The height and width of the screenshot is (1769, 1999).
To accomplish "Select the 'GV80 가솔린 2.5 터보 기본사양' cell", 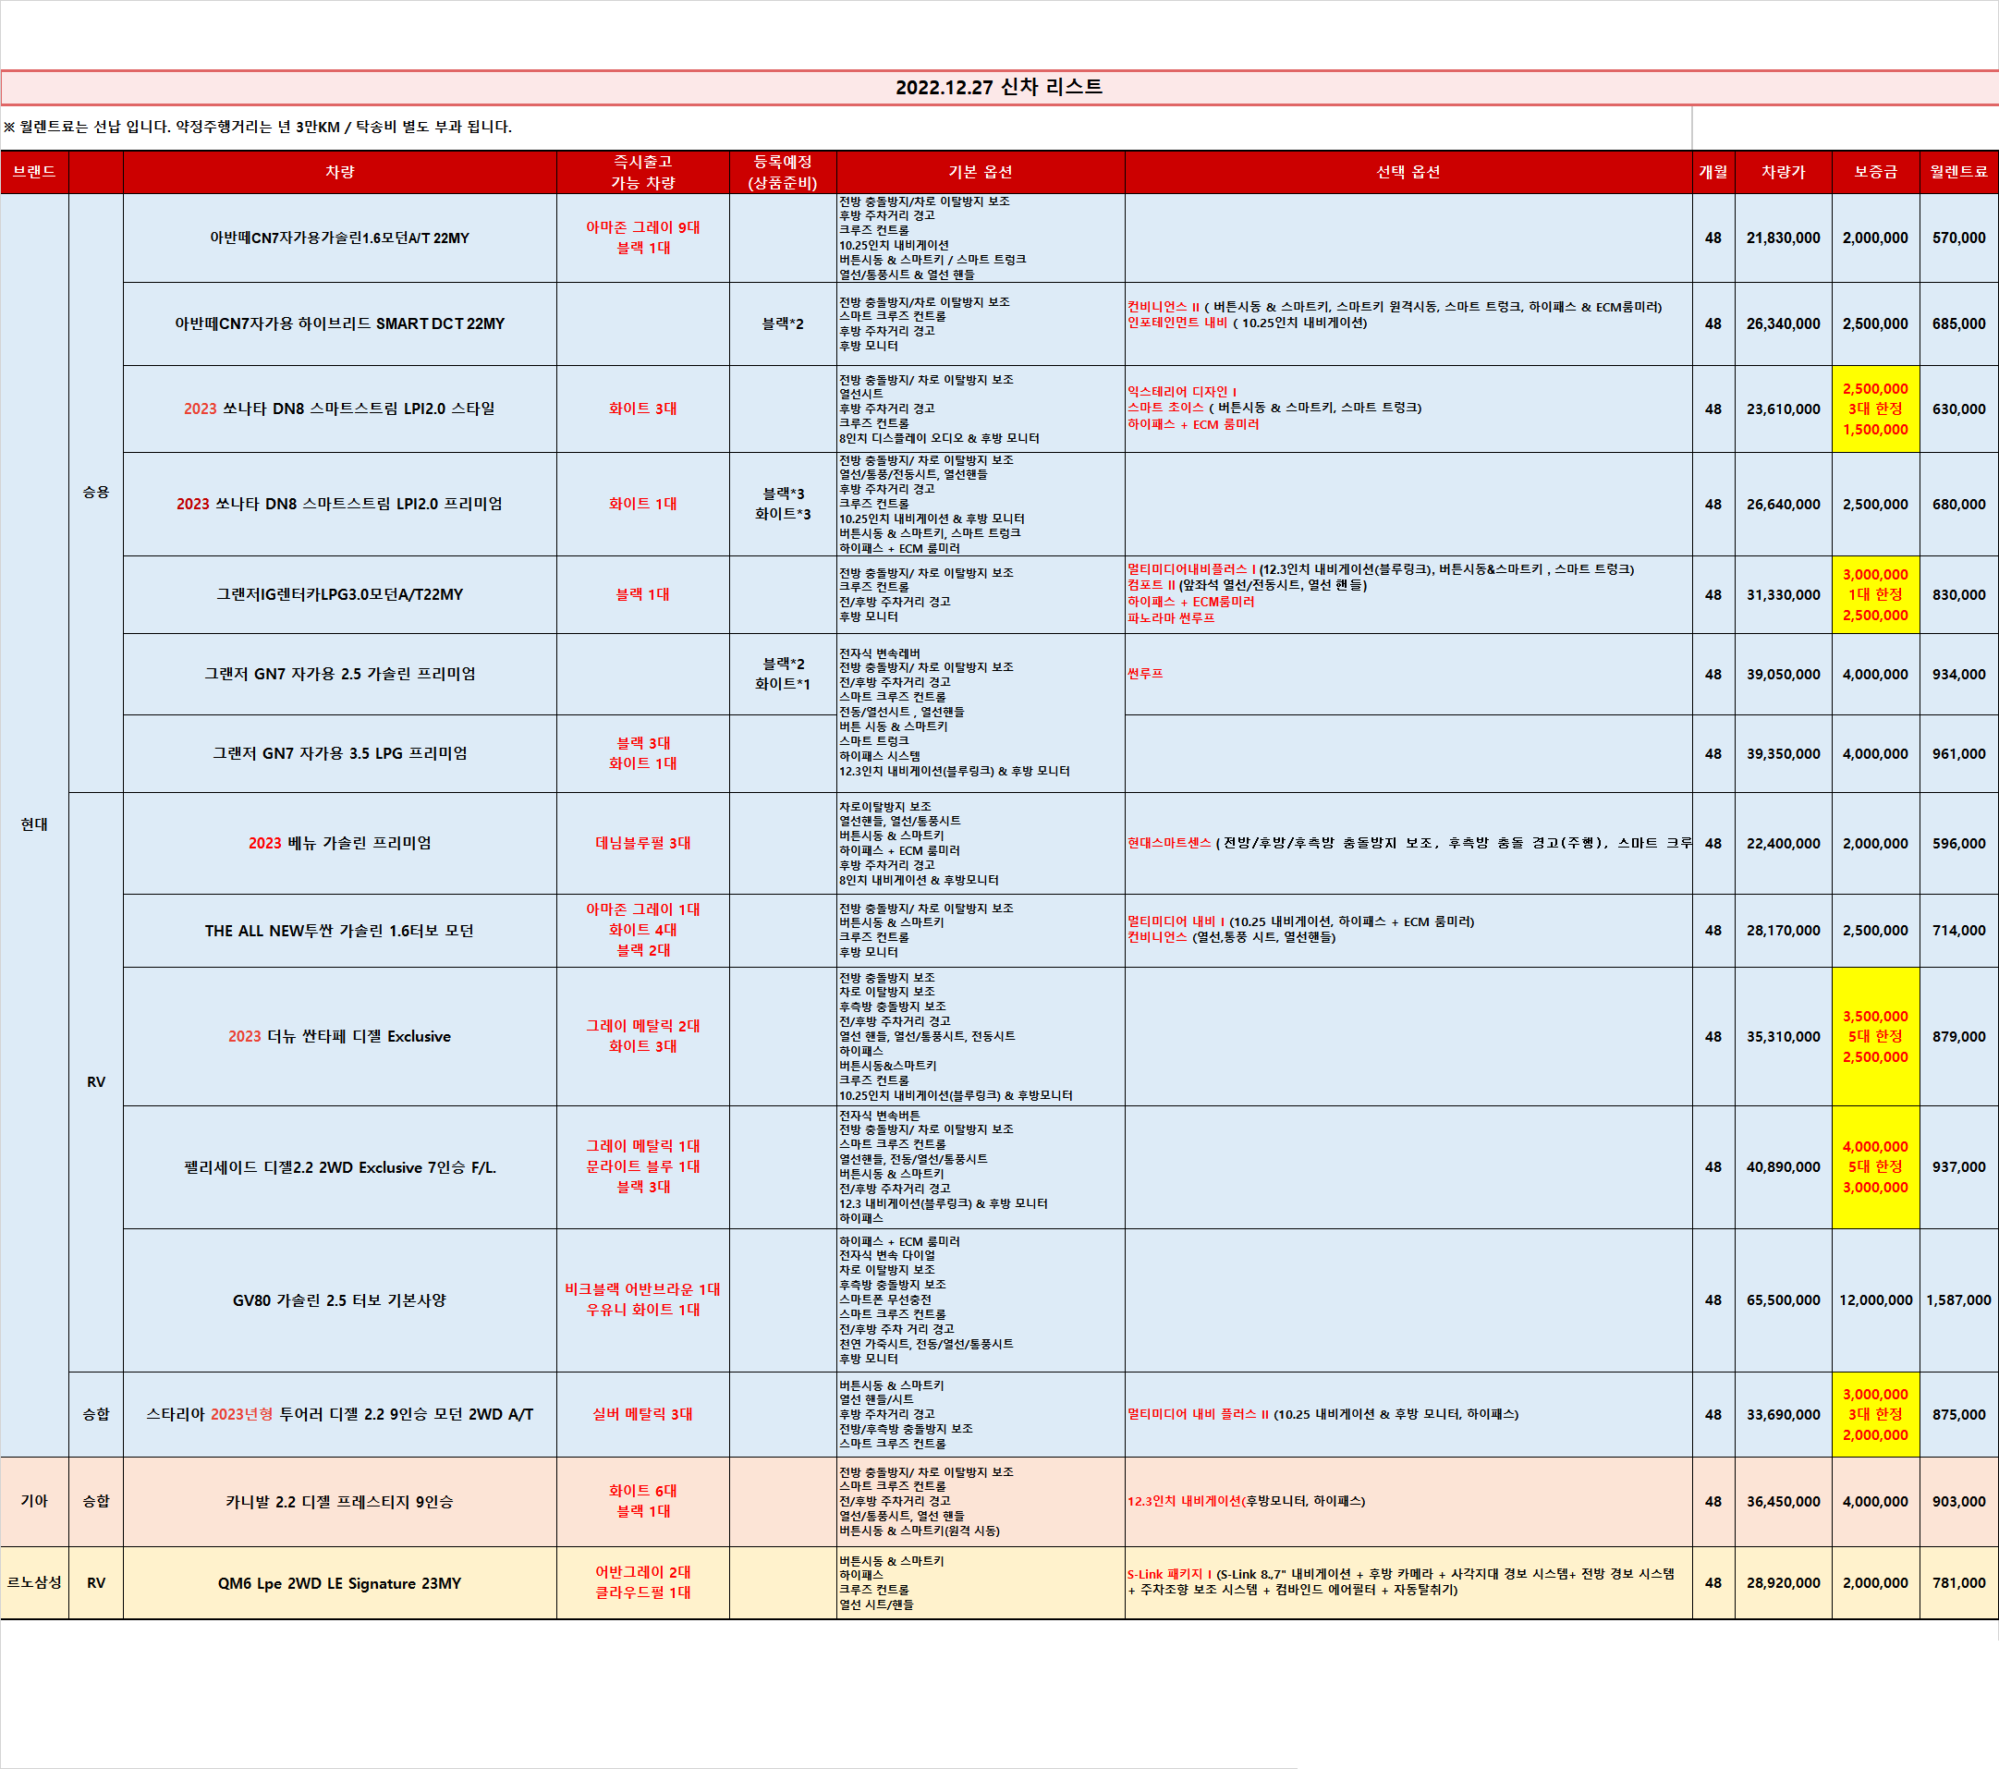I will [x=339, y=1299].
